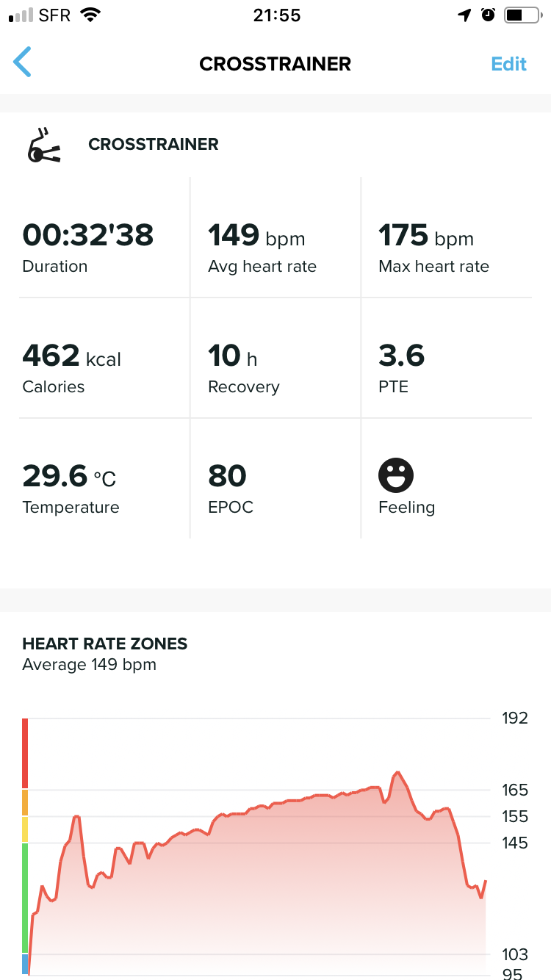The image size is (551, 980).
Task: Tap the battery indicator icon
Action: [x=522, y=15]
